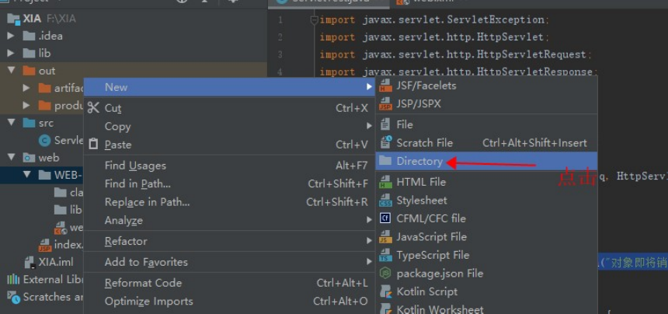Click the JavaScript File icon

(x=385, y=237)
